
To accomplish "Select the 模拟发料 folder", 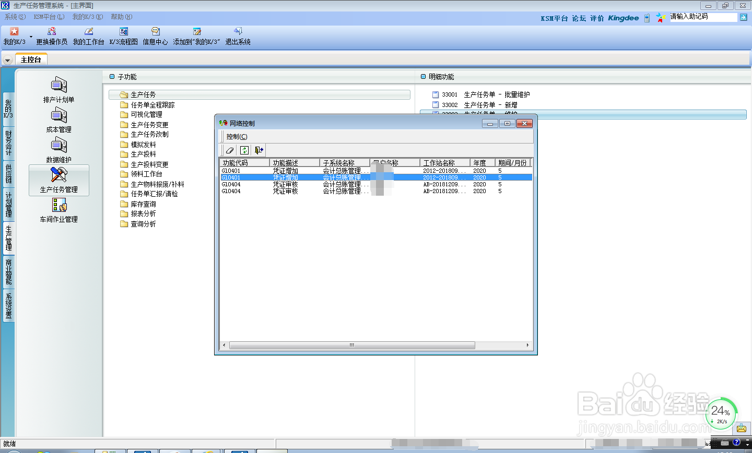I will tap(138, 145).
